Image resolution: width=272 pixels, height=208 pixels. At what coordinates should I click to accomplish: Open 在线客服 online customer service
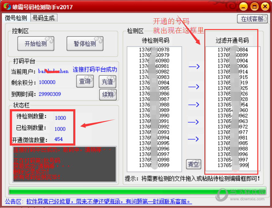pos(252,19)
